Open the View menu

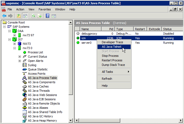coord(31,9)
